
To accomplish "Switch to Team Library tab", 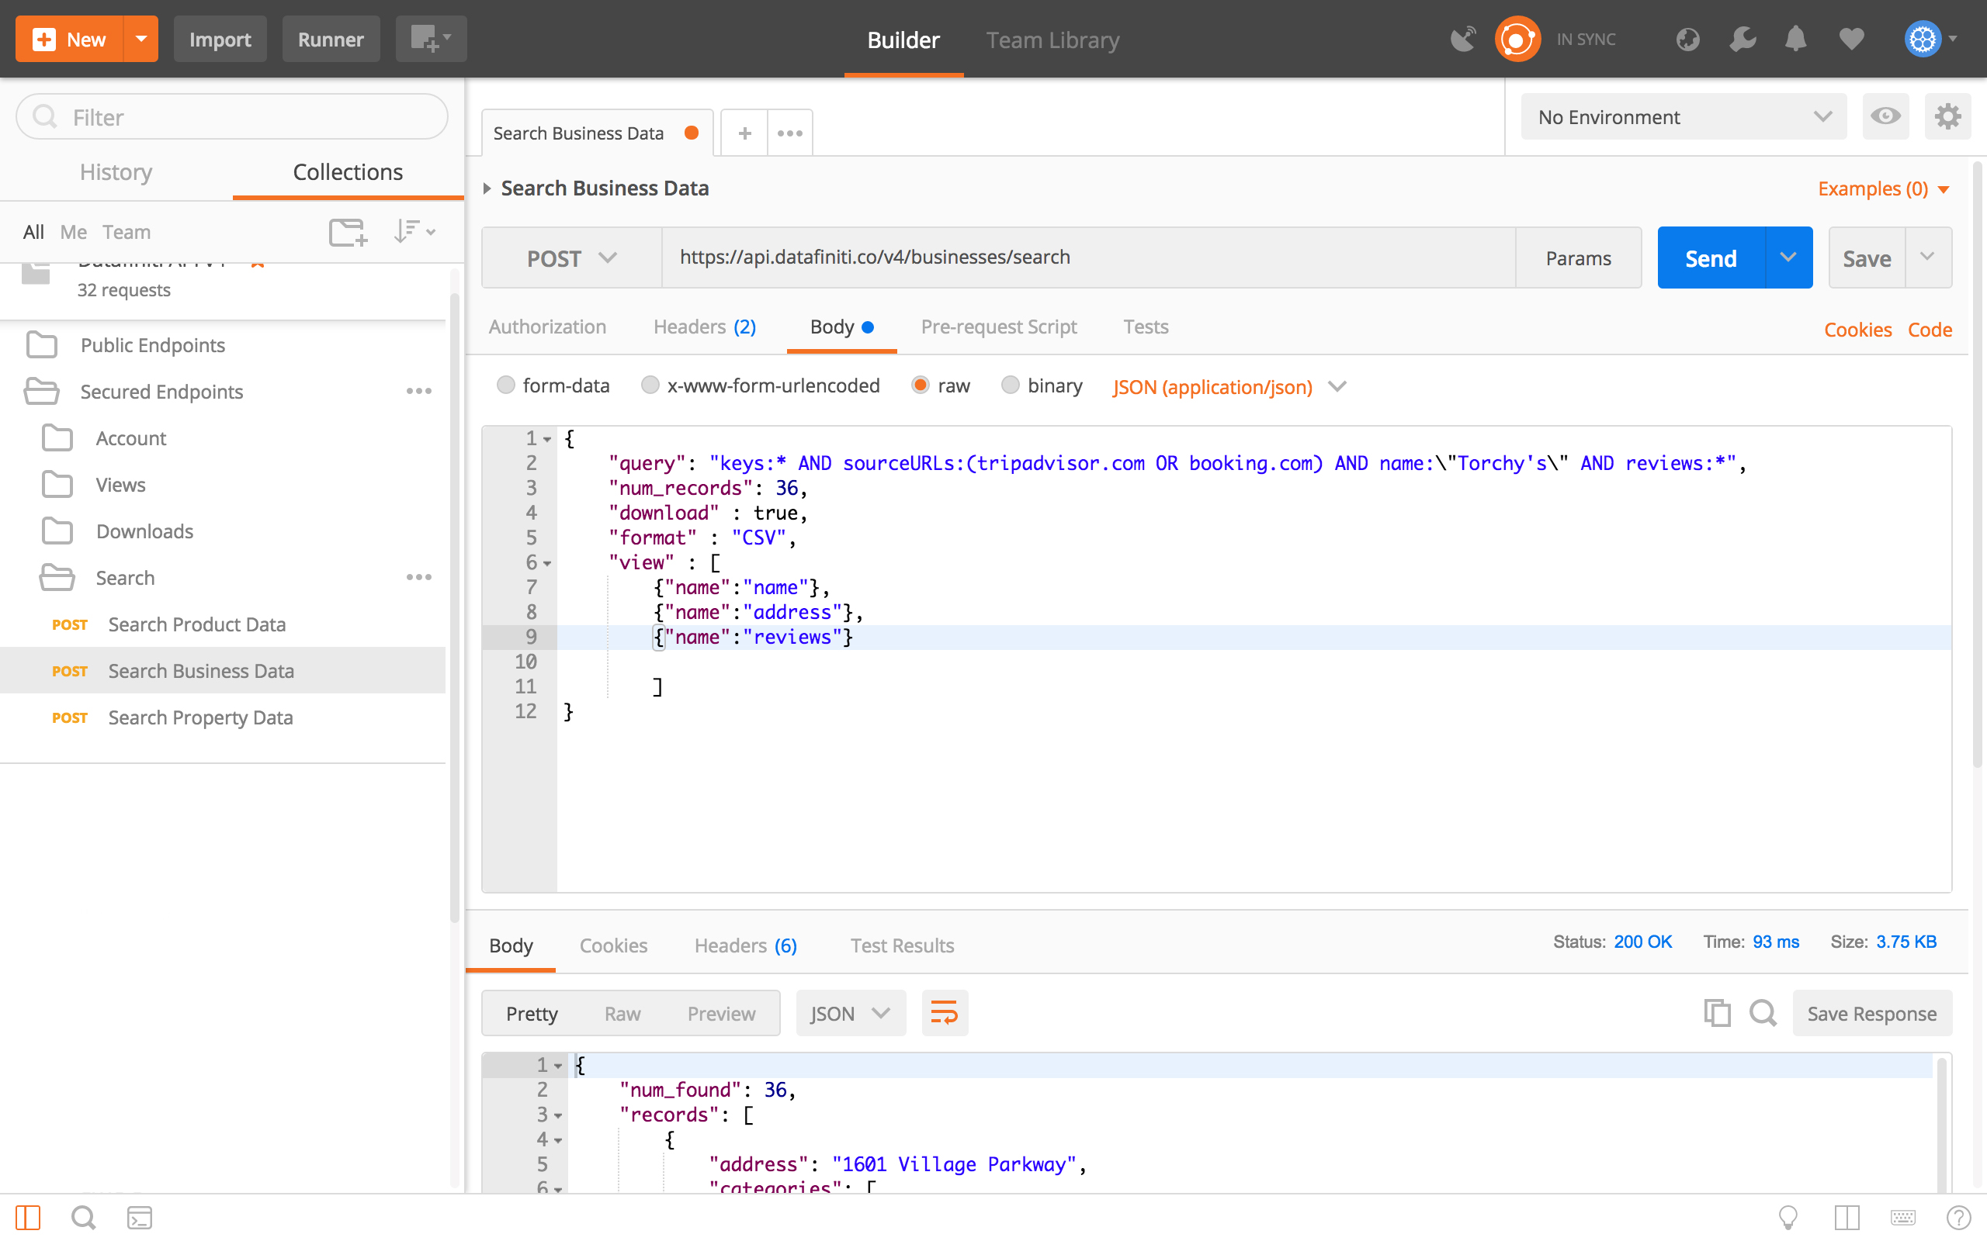I will tap(1052, 40).
